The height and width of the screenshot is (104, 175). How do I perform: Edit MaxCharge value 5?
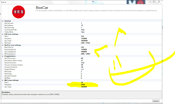click(x=81, y=74)
